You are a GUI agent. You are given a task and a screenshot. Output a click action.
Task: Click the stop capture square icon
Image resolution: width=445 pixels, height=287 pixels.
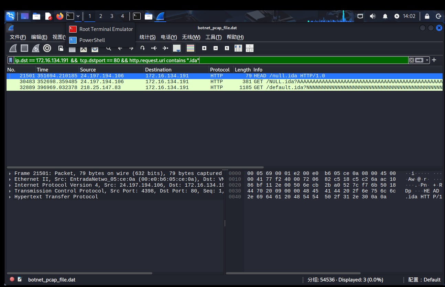24,48
